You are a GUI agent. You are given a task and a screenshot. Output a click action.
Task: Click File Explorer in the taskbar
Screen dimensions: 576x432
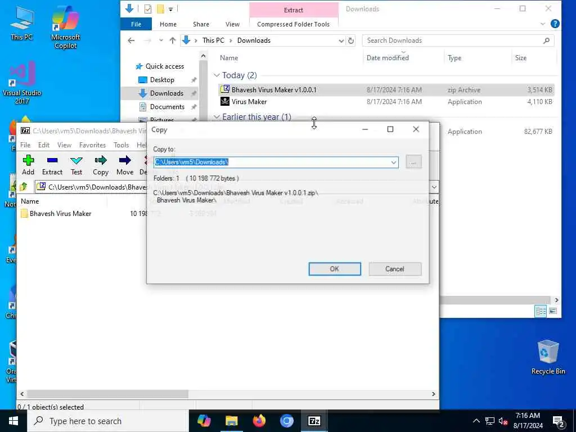231,421
